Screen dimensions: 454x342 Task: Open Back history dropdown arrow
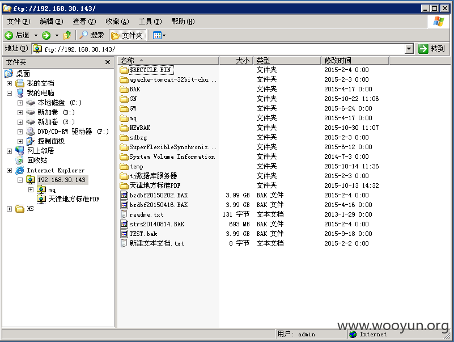(x=36, y=35)
